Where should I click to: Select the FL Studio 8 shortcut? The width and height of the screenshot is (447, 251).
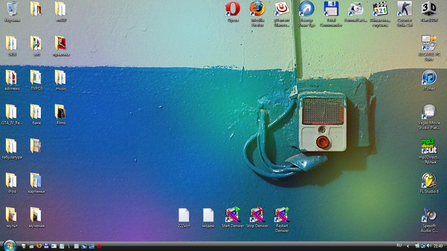[429, 181]
